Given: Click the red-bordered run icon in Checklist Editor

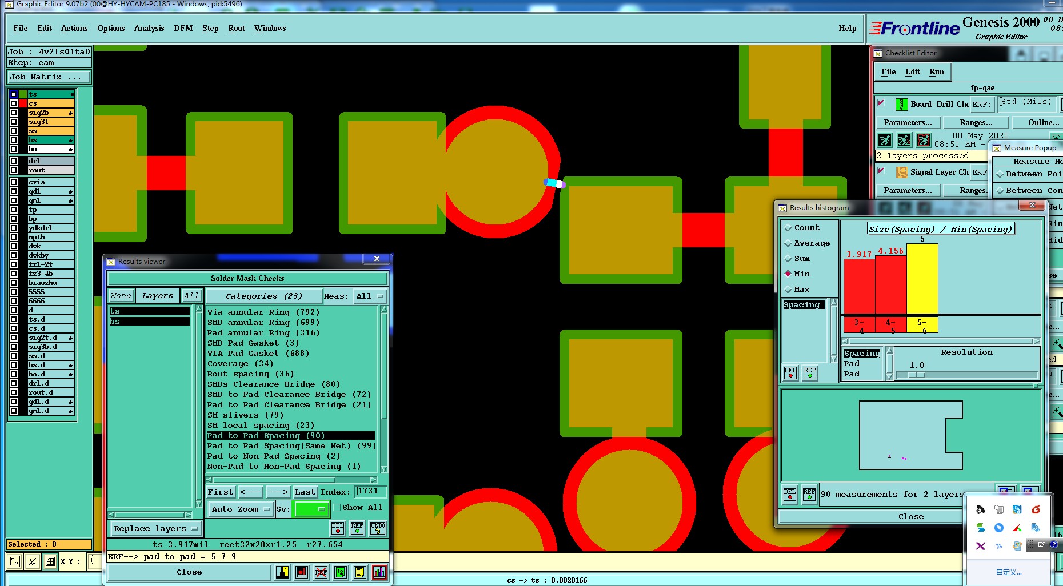Looking at the screenshot, I should point(924,139).
